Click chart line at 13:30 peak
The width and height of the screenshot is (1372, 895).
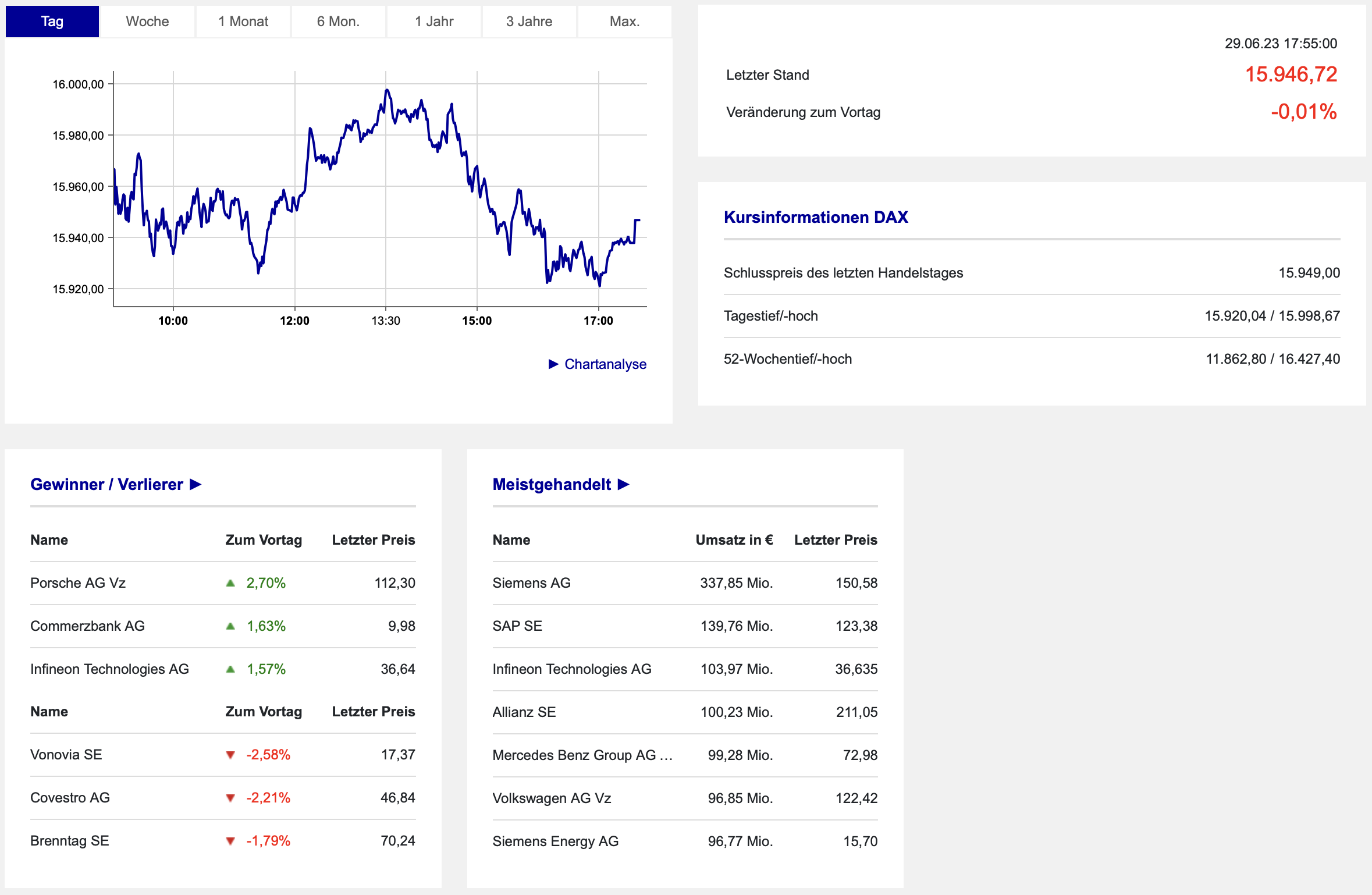(387, 91)
